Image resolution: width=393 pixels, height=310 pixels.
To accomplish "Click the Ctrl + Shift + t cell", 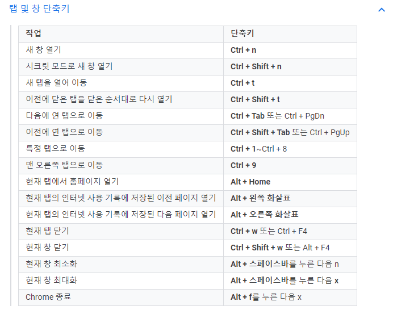I will (x=290, y=99).
